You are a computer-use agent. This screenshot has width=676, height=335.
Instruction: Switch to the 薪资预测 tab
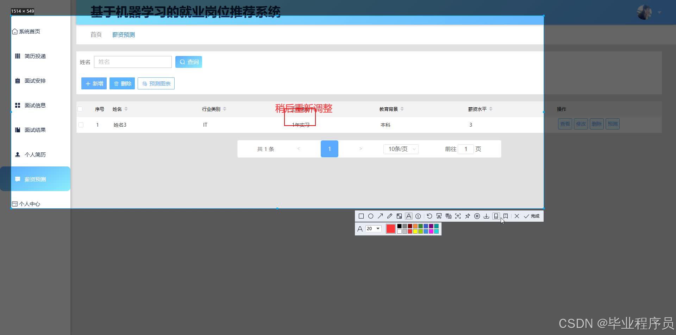pos(123,34)
